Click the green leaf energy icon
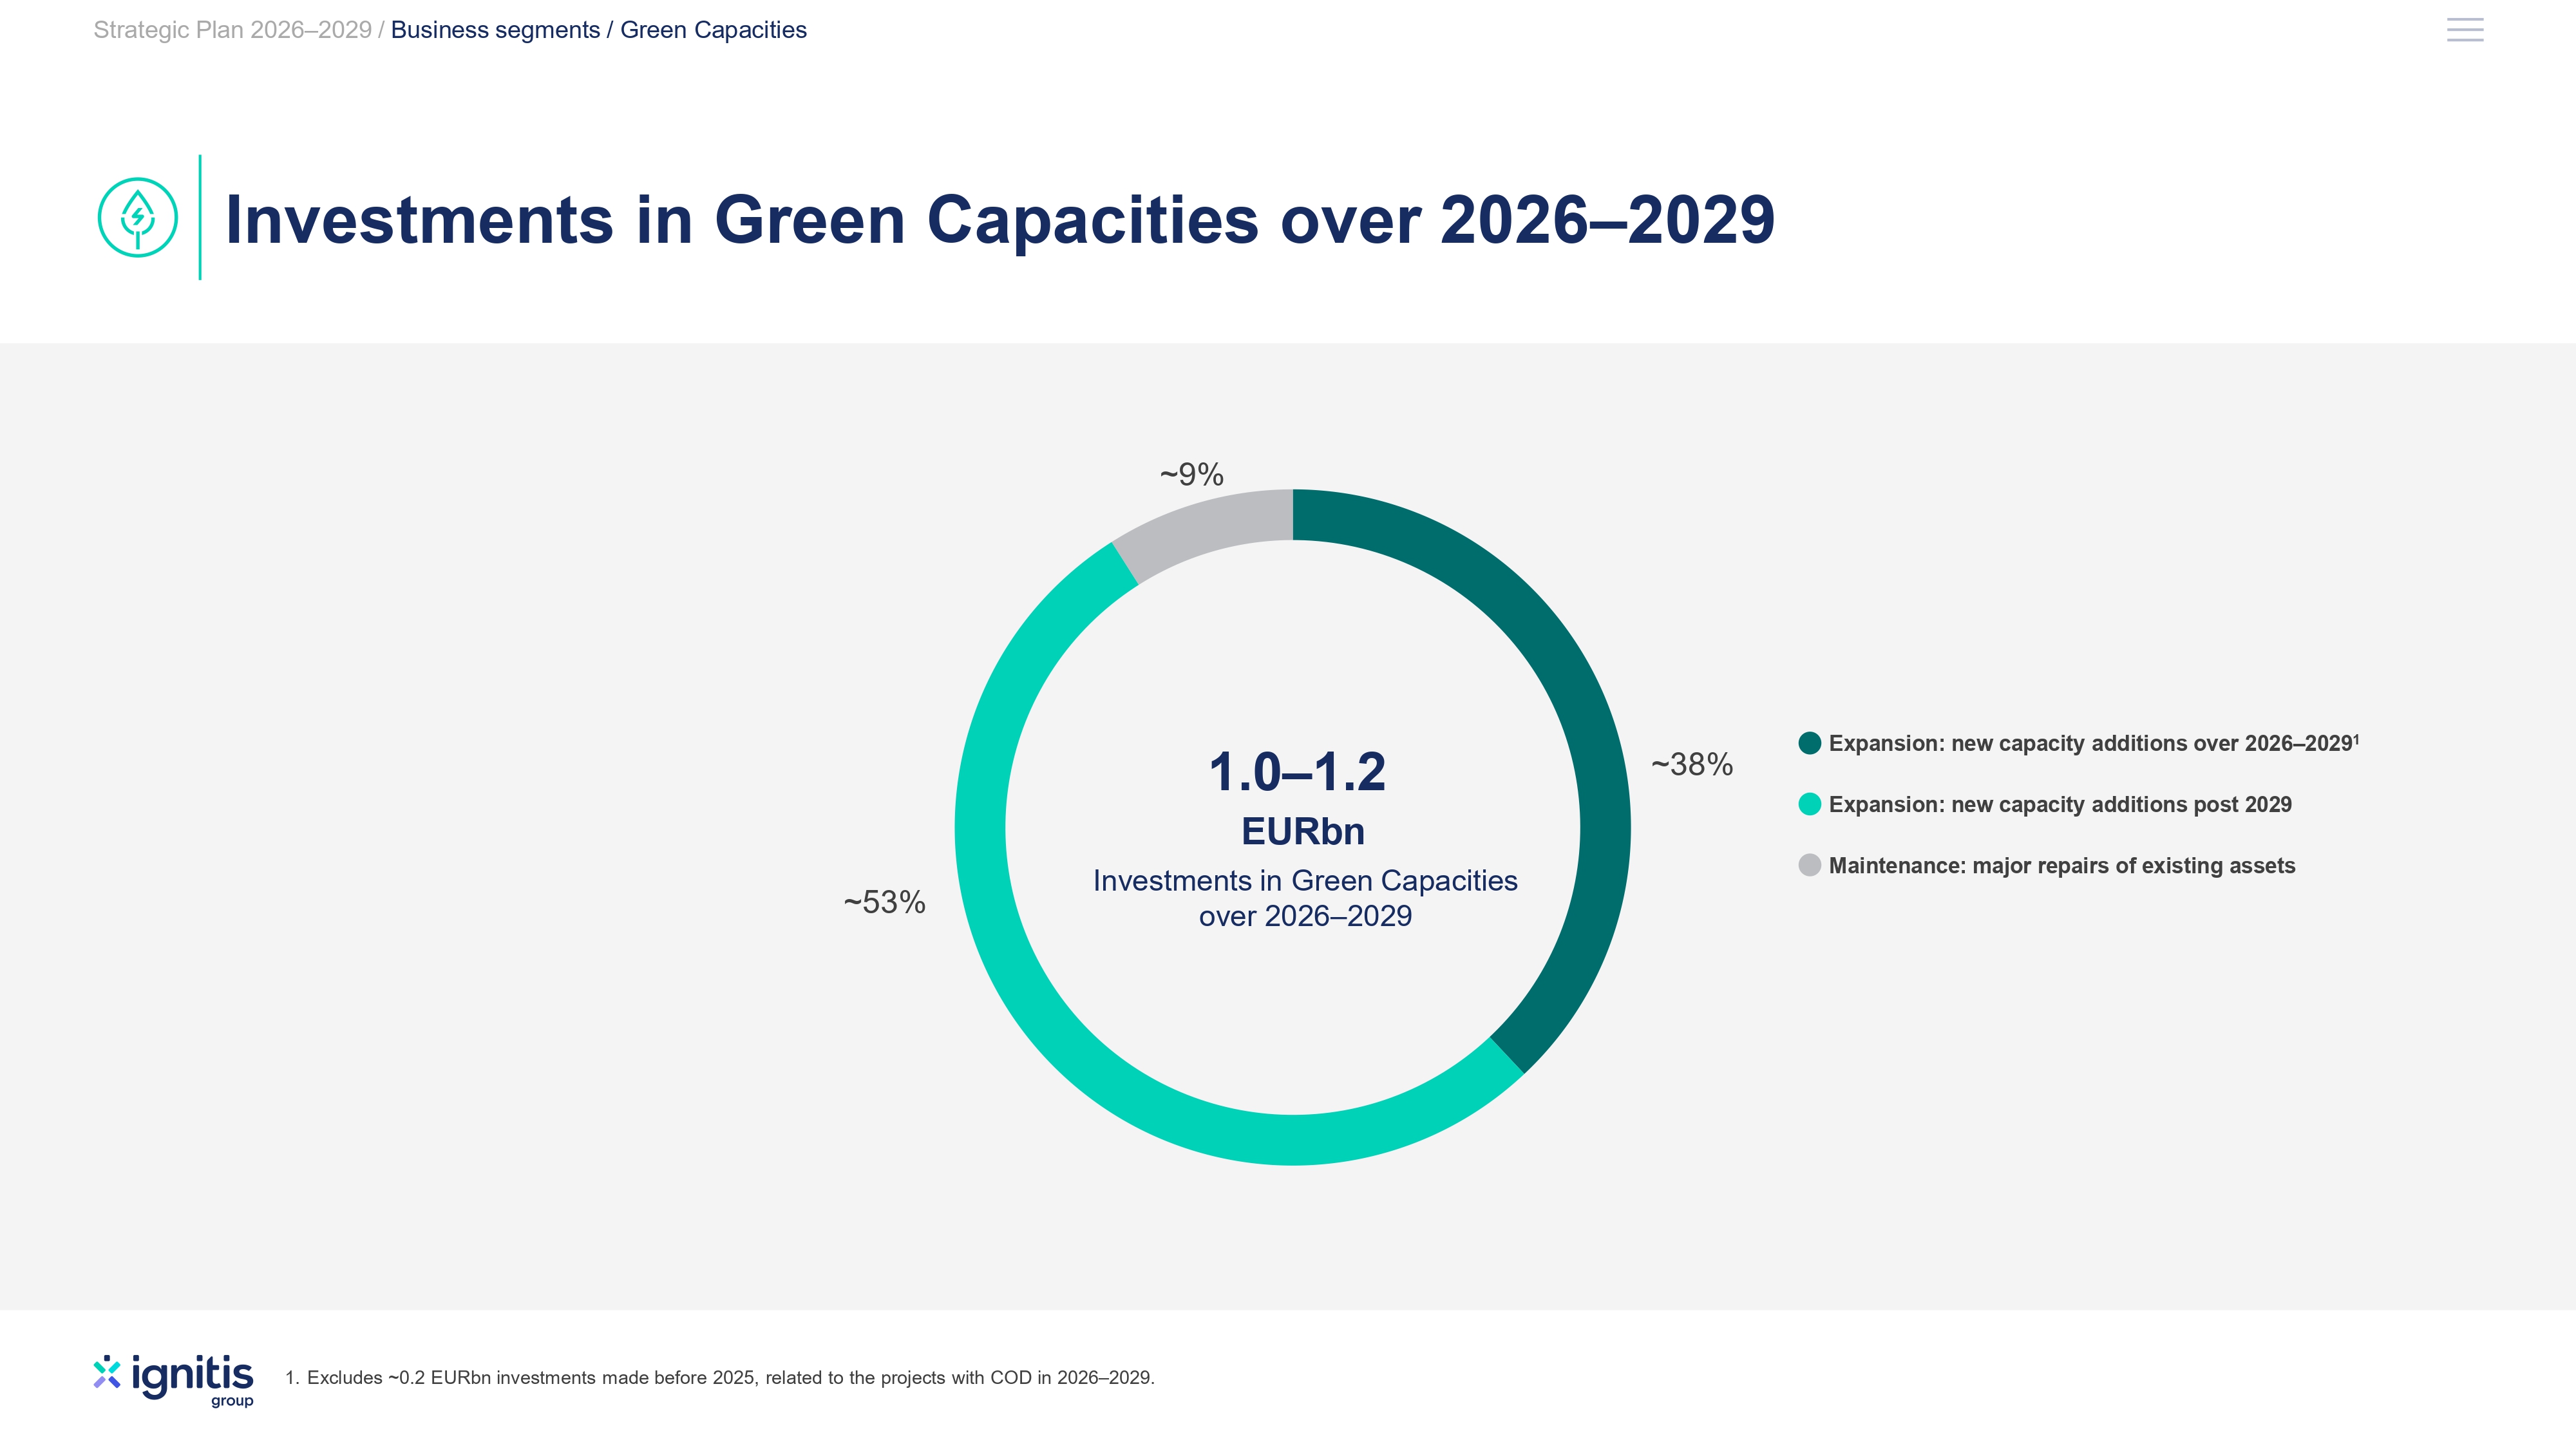This screenshot has width=2576, height=1449. (138, 217)
